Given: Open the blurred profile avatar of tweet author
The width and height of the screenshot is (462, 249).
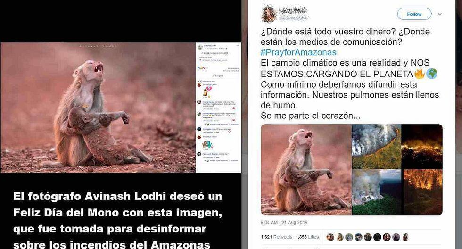Looking at the screenshot, I should tap(269, 14).
